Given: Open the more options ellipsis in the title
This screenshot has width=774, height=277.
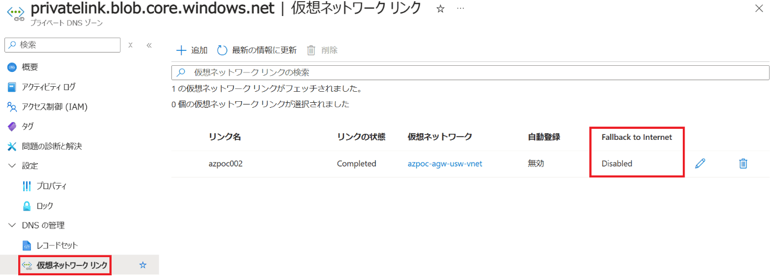Looking at the screenshot, I should click(x=461, y=9).
